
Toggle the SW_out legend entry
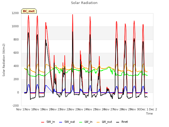tap(67, 122)
